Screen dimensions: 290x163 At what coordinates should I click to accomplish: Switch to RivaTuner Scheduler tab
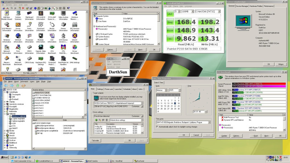point(127,89)
